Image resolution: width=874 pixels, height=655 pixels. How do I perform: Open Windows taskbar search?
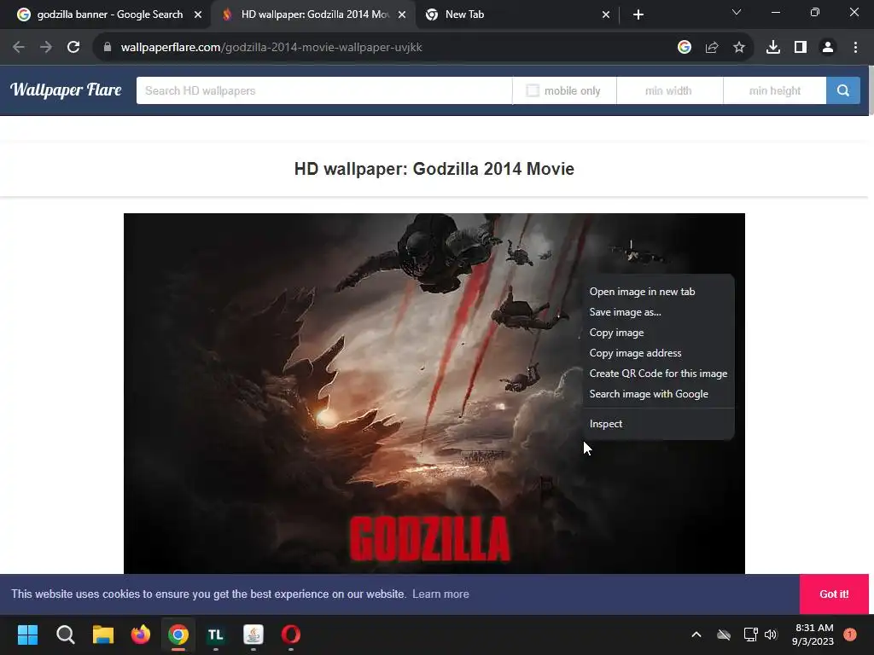click(65, 635)
